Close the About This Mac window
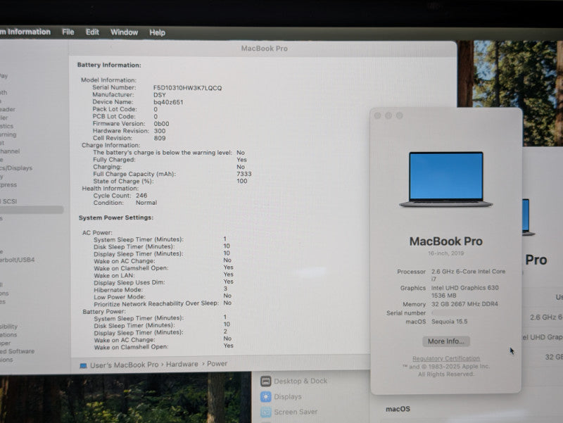 point(377,115)
